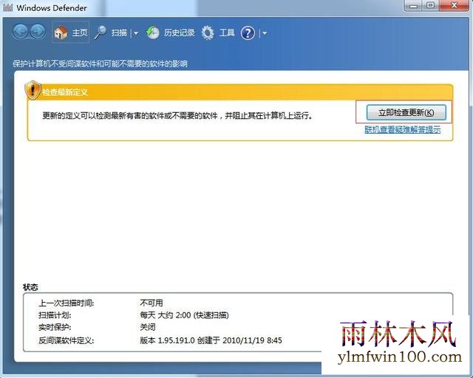Click the 反间谍软件定义 label
This screenshot has height=378, width=473.
[x=67, y=340]
